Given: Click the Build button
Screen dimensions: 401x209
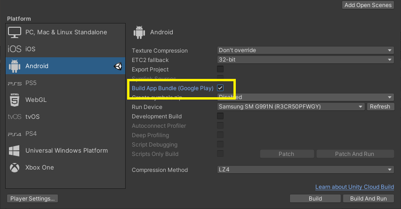Looking at the screenshot, I should tap(315, 199).
